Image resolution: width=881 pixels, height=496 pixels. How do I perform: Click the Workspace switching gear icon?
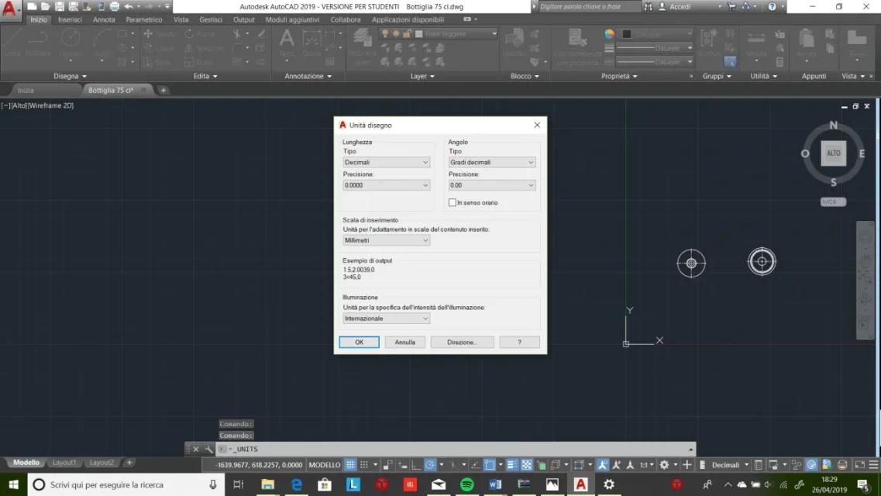(x=664, y=464)
